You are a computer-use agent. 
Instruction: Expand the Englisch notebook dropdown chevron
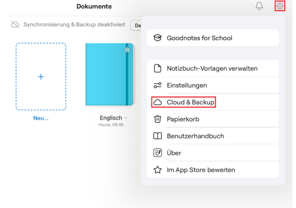(x=126, y=118)
